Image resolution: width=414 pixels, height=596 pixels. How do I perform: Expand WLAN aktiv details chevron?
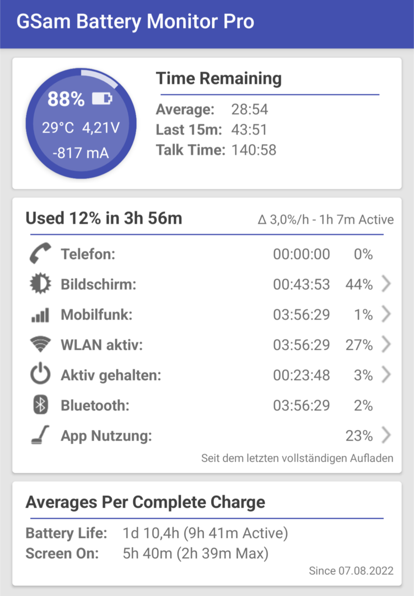tap(386, 344)
